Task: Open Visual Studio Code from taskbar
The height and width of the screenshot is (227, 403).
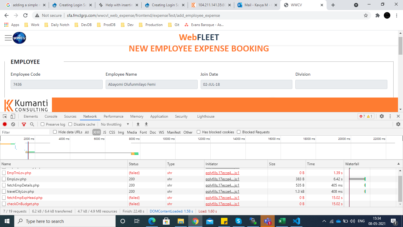Action: click(x=296, y=221)
